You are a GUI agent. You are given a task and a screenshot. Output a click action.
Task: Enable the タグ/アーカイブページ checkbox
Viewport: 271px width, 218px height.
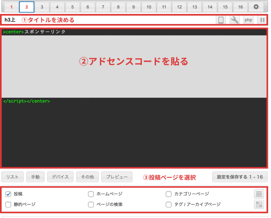click(x=169, y=204)
